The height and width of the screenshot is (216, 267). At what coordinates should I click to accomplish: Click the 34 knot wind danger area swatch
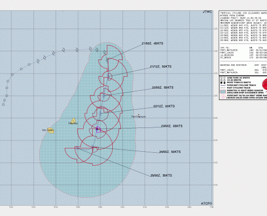[223, 92]
